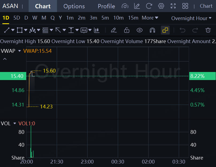The height and width of the screenshot is (167, 216).
Task: Select the text annotation tool
Action: [x=84, y=30]
